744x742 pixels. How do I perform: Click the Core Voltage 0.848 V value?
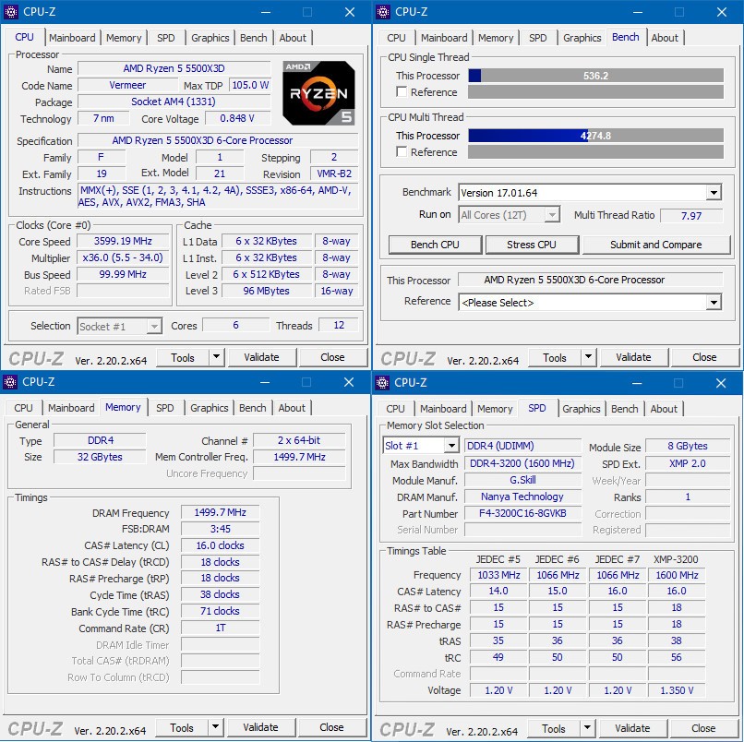(237, 118)
